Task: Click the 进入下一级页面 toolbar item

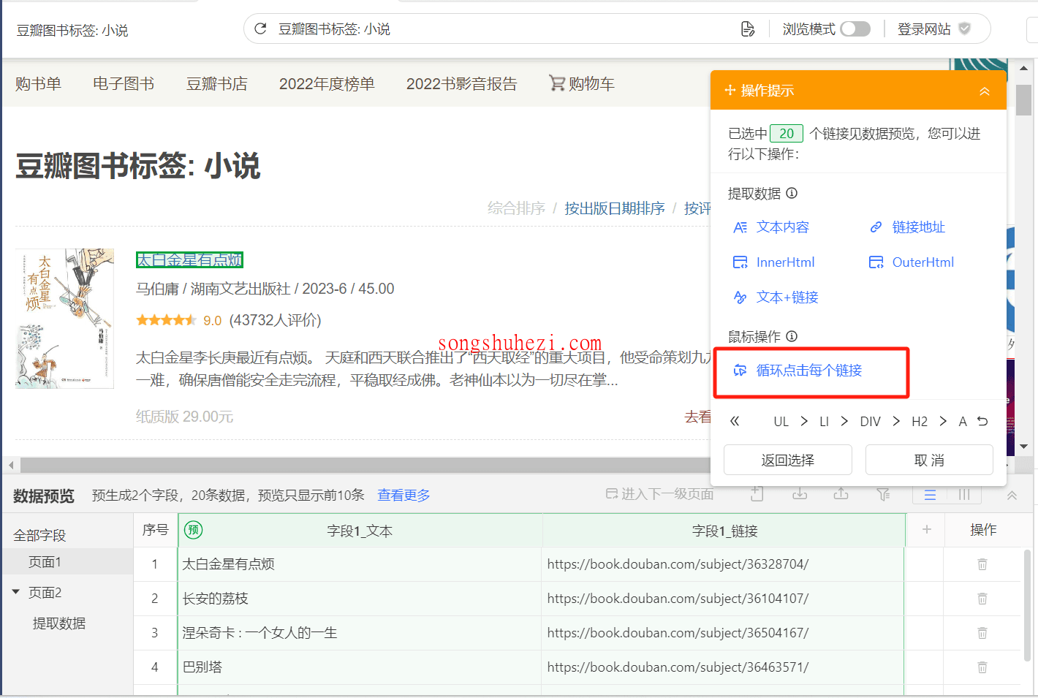Action: coord(659,494)
